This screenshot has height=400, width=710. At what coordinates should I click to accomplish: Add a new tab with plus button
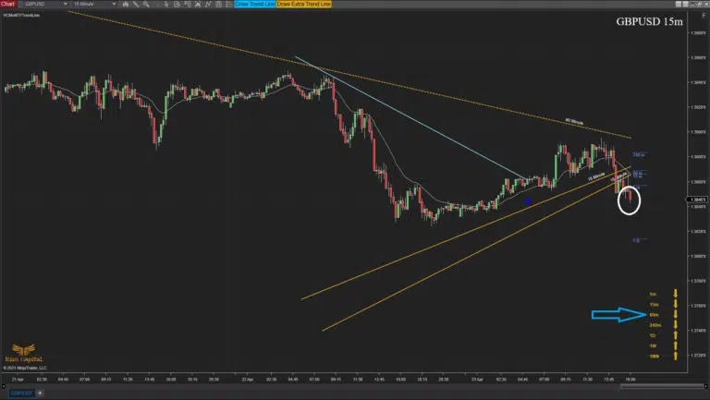point(41,394)
